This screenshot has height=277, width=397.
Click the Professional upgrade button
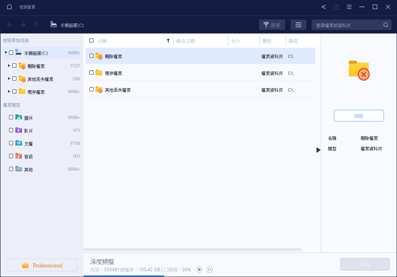point(42,265)
